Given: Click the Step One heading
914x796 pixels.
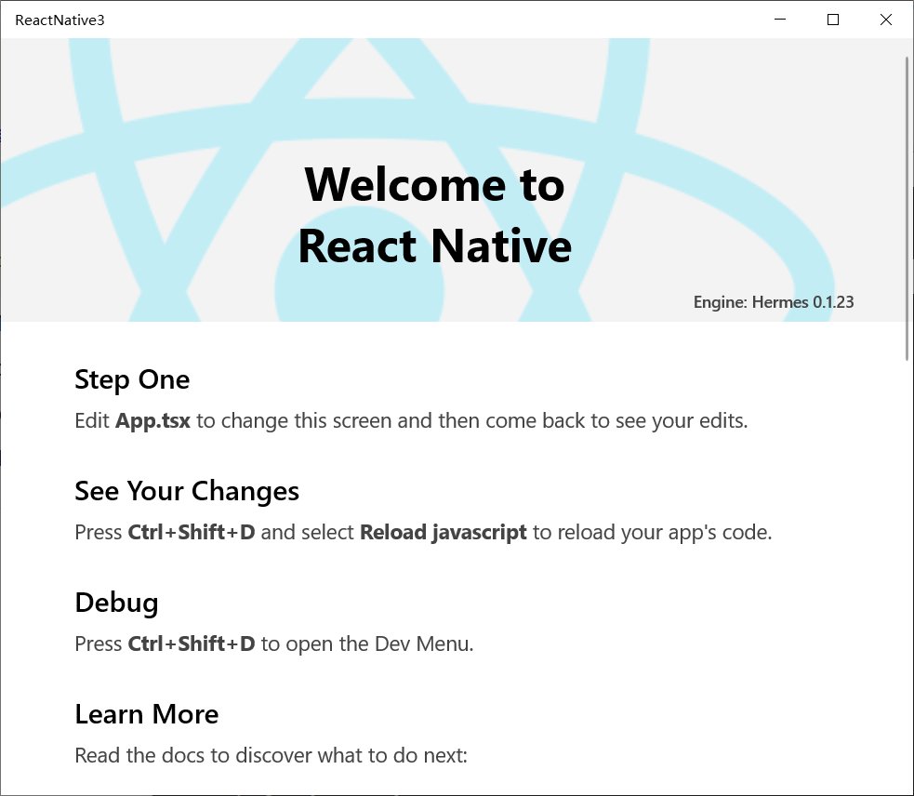Looking at the screenshot, I should coord(132,379).
